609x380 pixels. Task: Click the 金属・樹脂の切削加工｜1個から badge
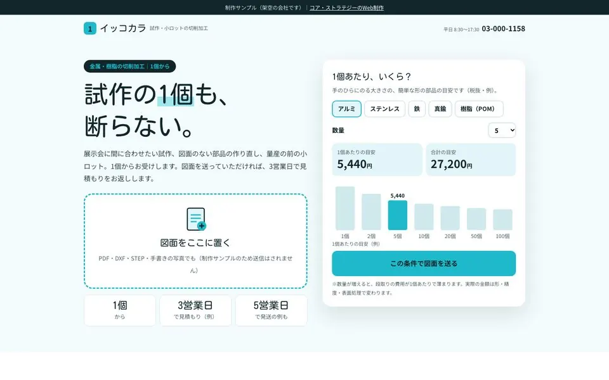[x=129, y=66]
